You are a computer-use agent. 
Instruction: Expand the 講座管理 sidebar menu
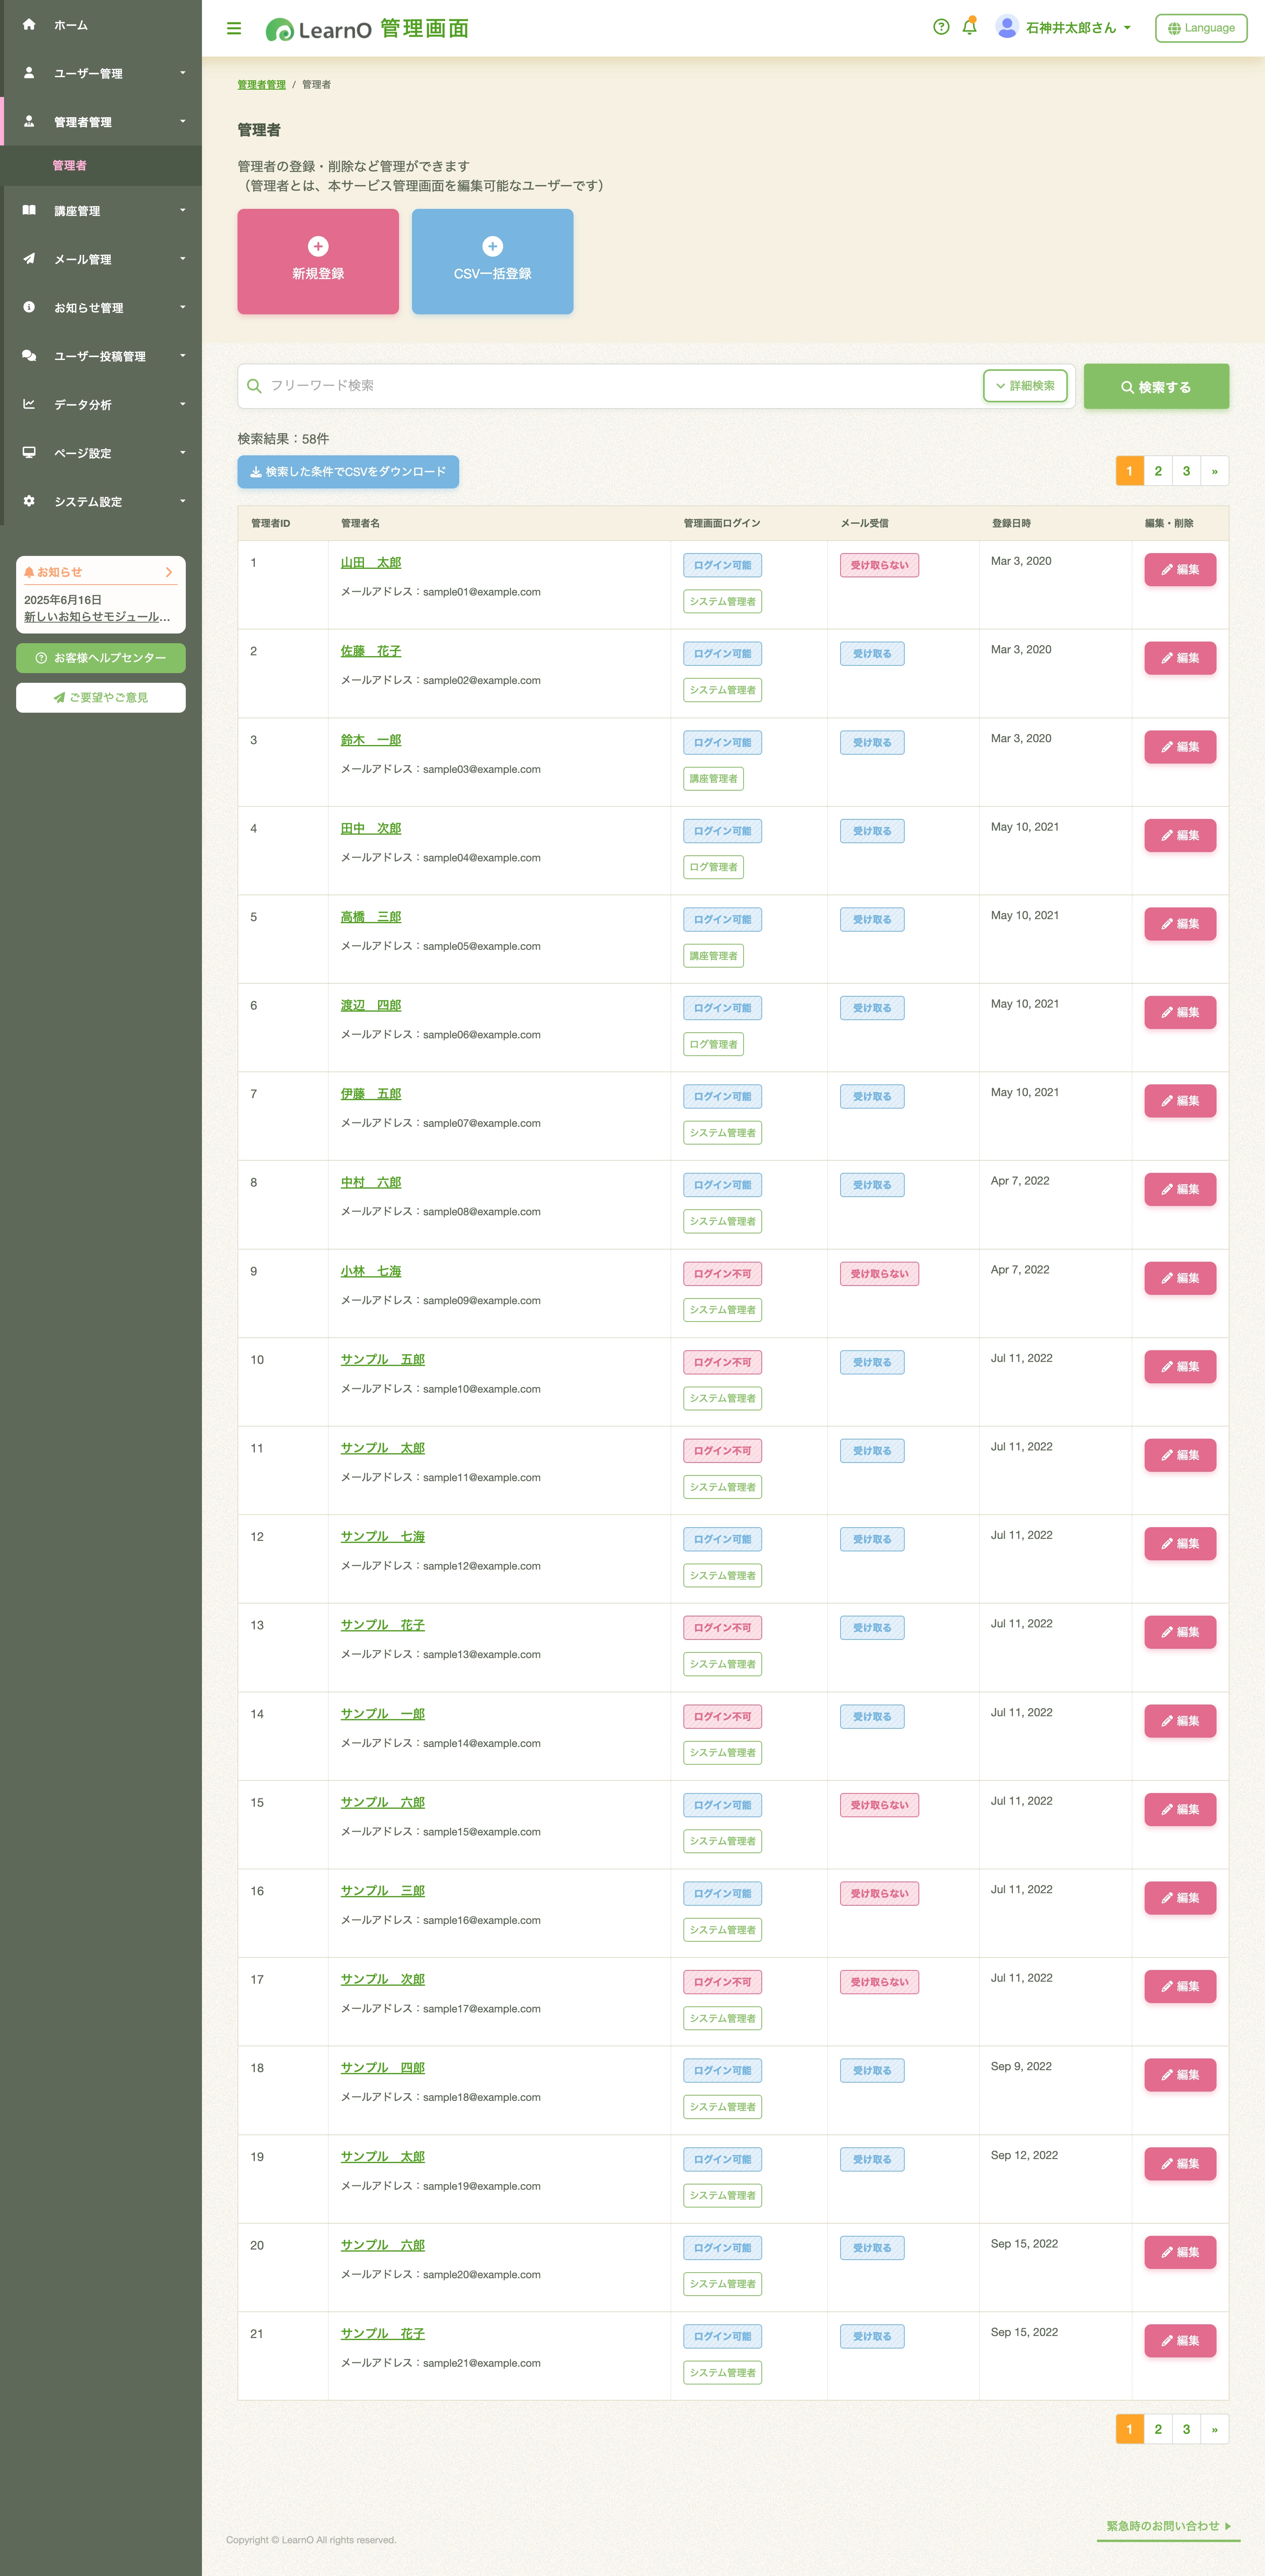tap(101, 211)
